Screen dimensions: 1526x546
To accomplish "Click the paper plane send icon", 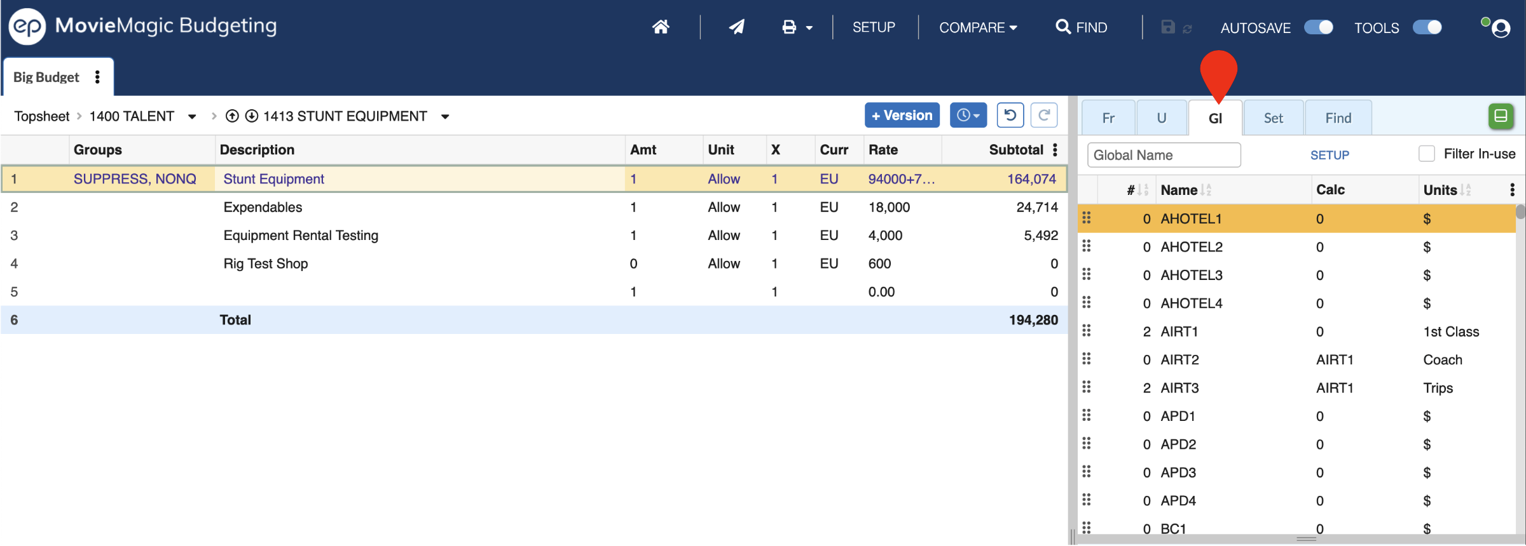I will coord(736,27).
